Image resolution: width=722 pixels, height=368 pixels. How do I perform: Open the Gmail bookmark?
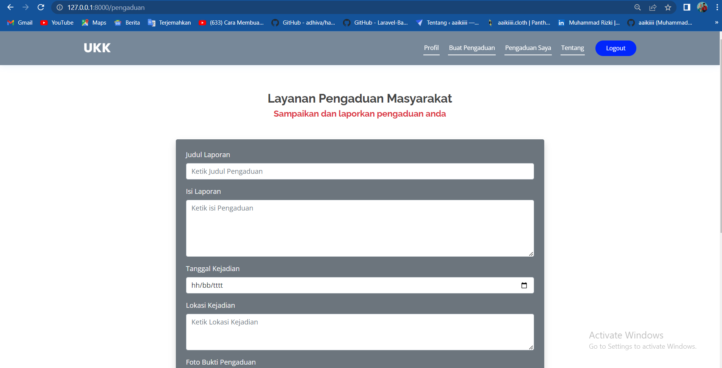[20, 23]
